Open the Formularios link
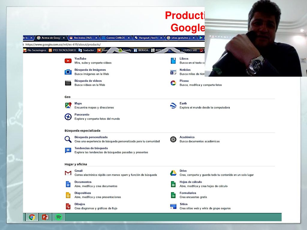The height and width of the screenshot is (230, 307). (188, 193)
